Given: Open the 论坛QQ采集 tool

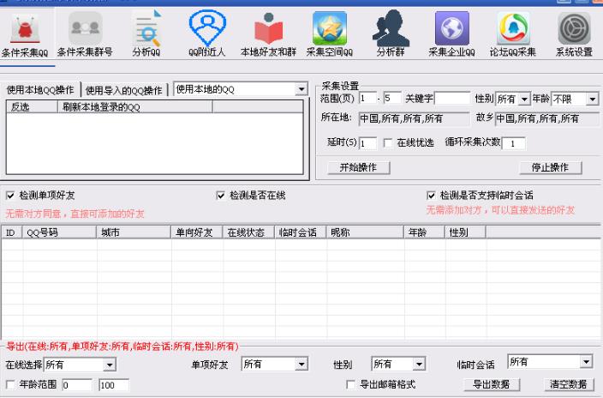Looking at the screenshot, I should point(513,35).
